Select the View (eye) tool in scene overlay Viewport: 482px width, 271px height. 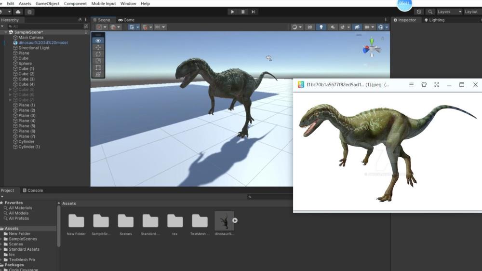click(x=98, y=41)
